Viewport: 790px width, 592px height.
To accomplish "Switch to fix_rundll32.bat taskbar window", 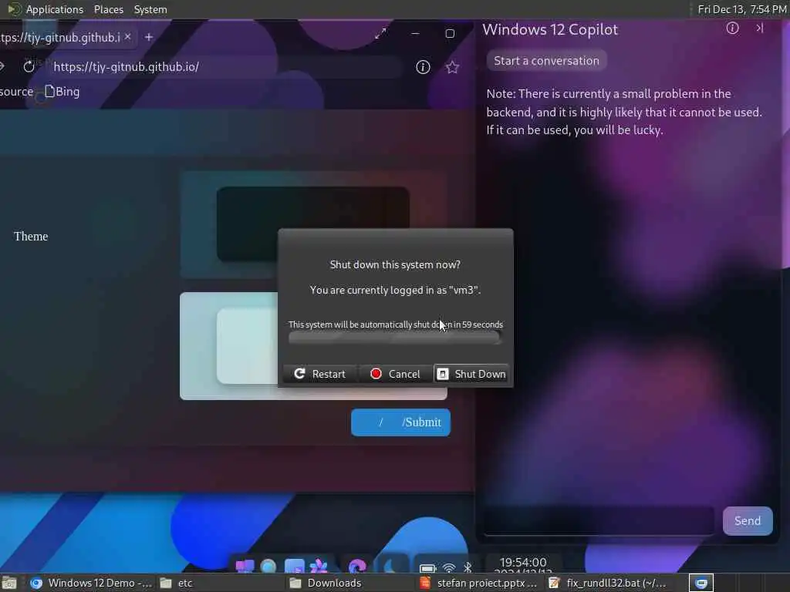I will click(x=607, y=583).
